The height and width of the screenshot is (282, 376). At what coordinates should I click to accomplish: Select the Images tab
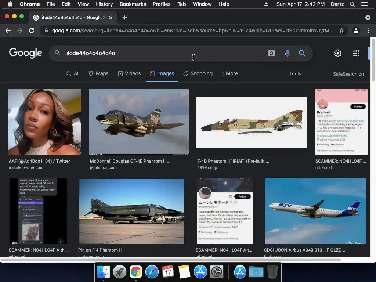point(162,73)
